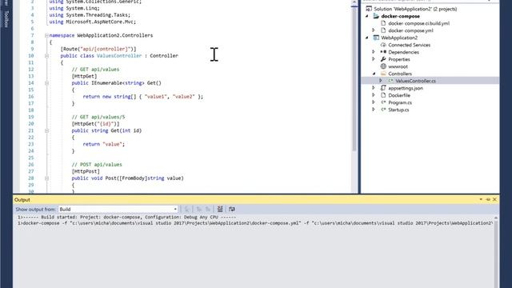Click the Solution 'WebApplication2' node icon
This screenshot has width=512, height=288.
click(x=369, y=9)
